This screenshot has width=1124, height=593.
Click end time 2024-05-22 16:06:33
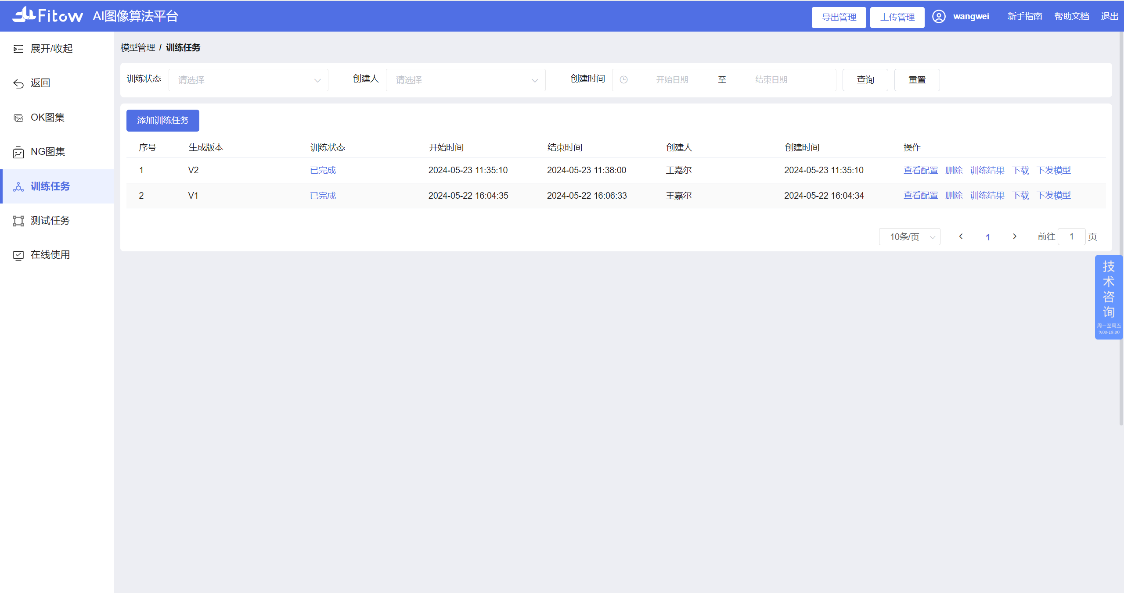coord(587,196)
